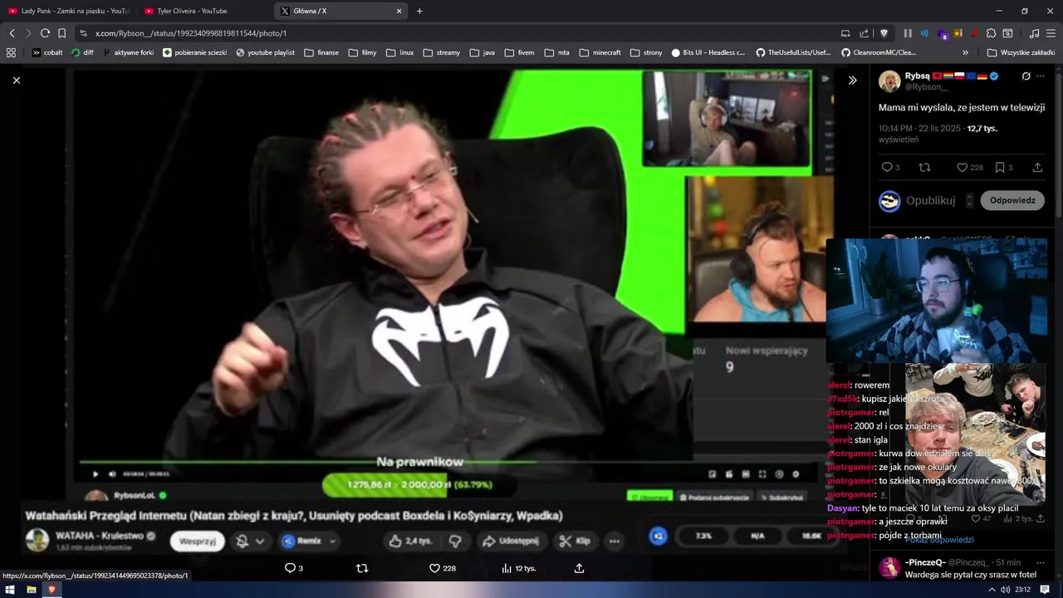The width and height of the screenshot is (1063, 598).
Task: Open the diff bookmark
Action: [x=82, y=52]
